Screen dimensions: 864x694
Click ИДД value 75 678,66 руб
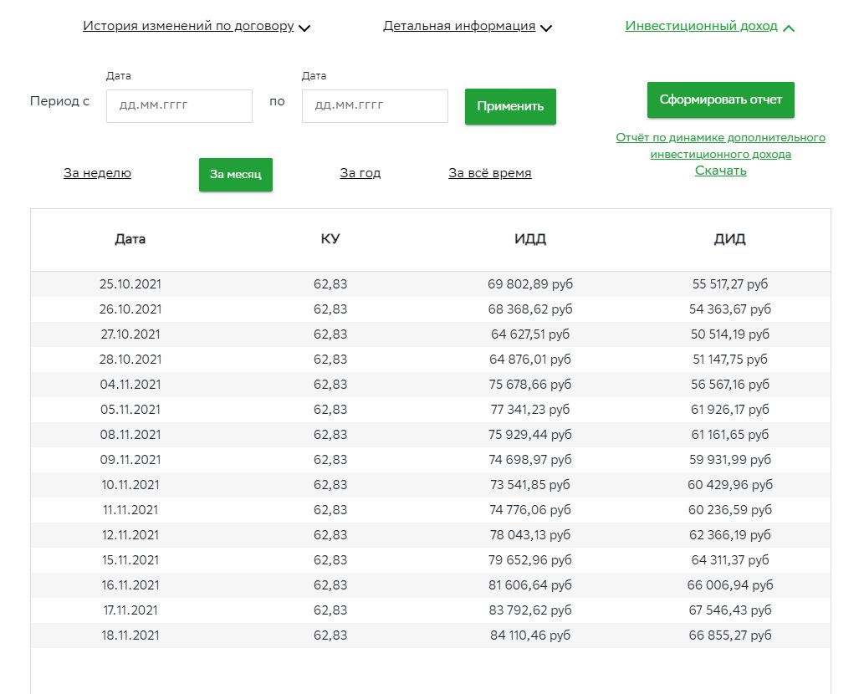tap(530, 385)
